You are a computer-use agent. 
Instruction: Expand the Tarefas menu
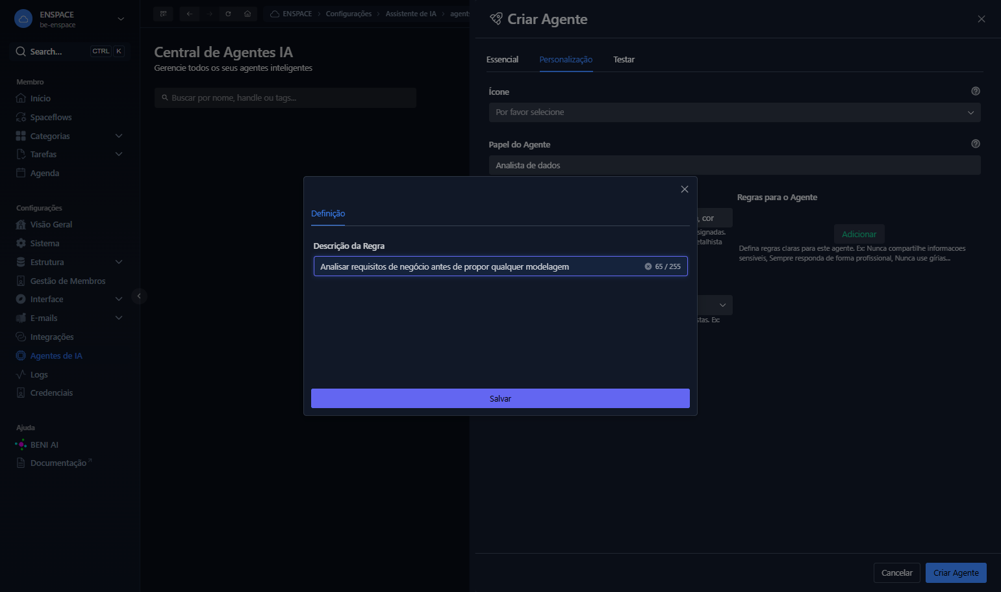[x=118, y=154]
